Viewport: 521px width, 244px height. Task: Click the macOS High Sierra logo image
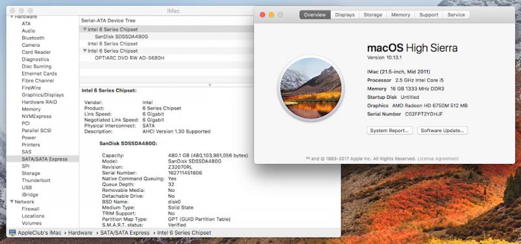(311, 88)
